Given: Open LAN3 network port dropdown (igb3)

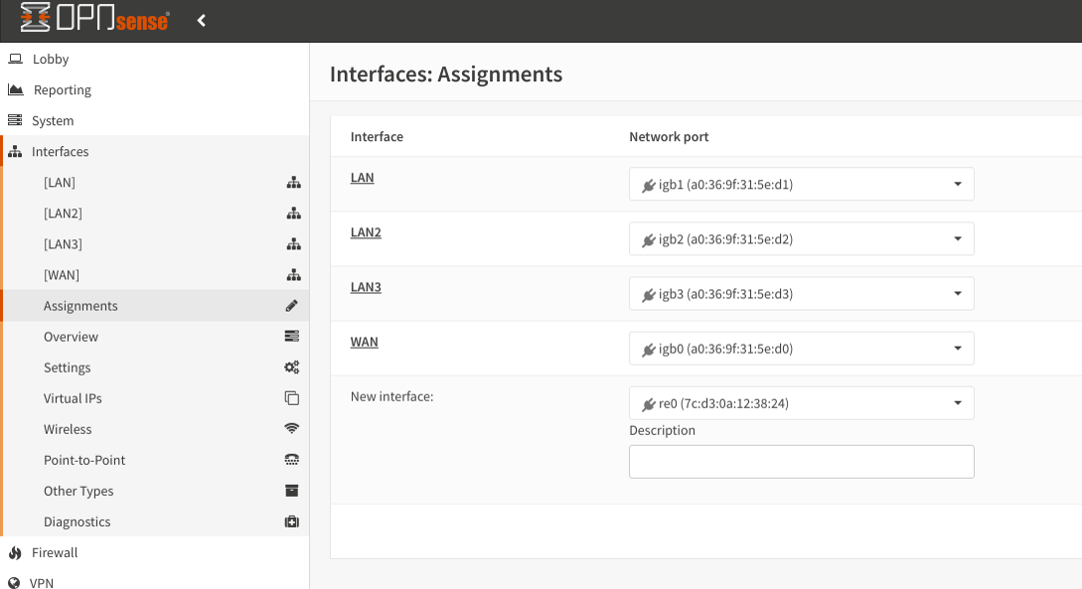Looking at the screenshot, I should tap(801, 294).
